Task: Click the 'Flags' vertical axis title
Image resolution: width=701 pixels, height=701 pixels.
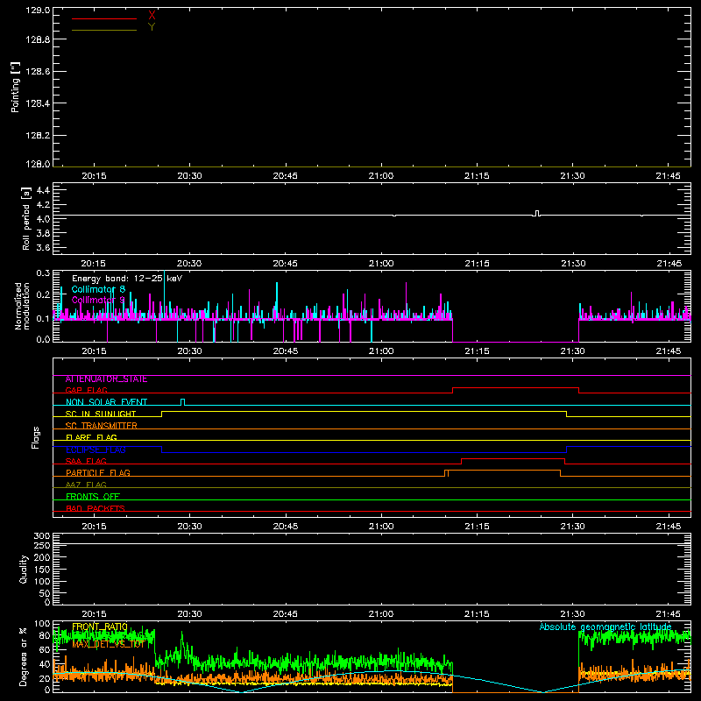Action: click(36, 437)
